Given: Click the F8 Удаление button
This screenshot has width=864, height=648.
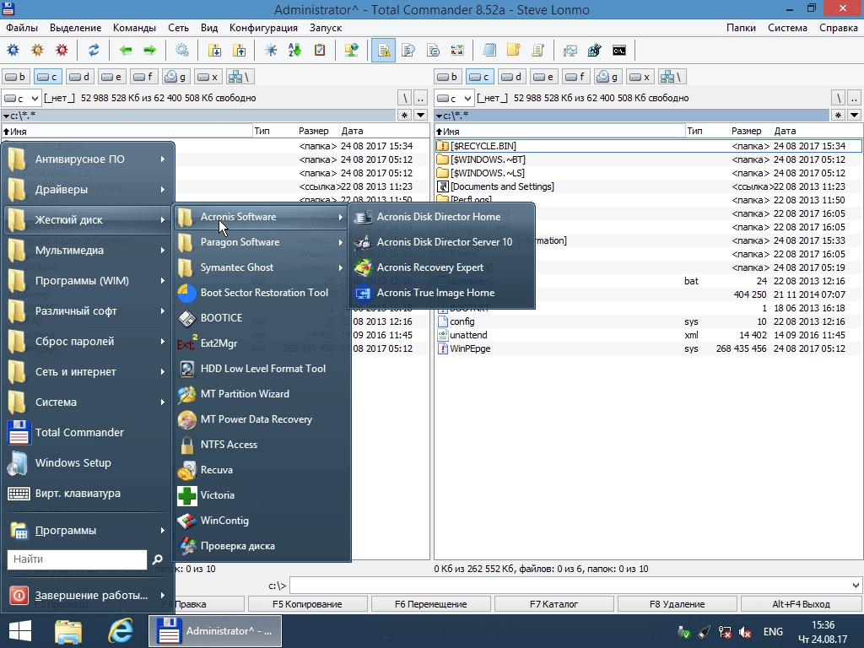Looking at the screenshot, I should [x=677, y=604].
